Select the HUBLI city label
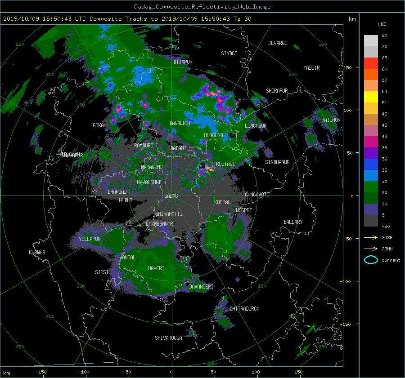The width and height of the screenshot is (405, 378). click(125, 200)
